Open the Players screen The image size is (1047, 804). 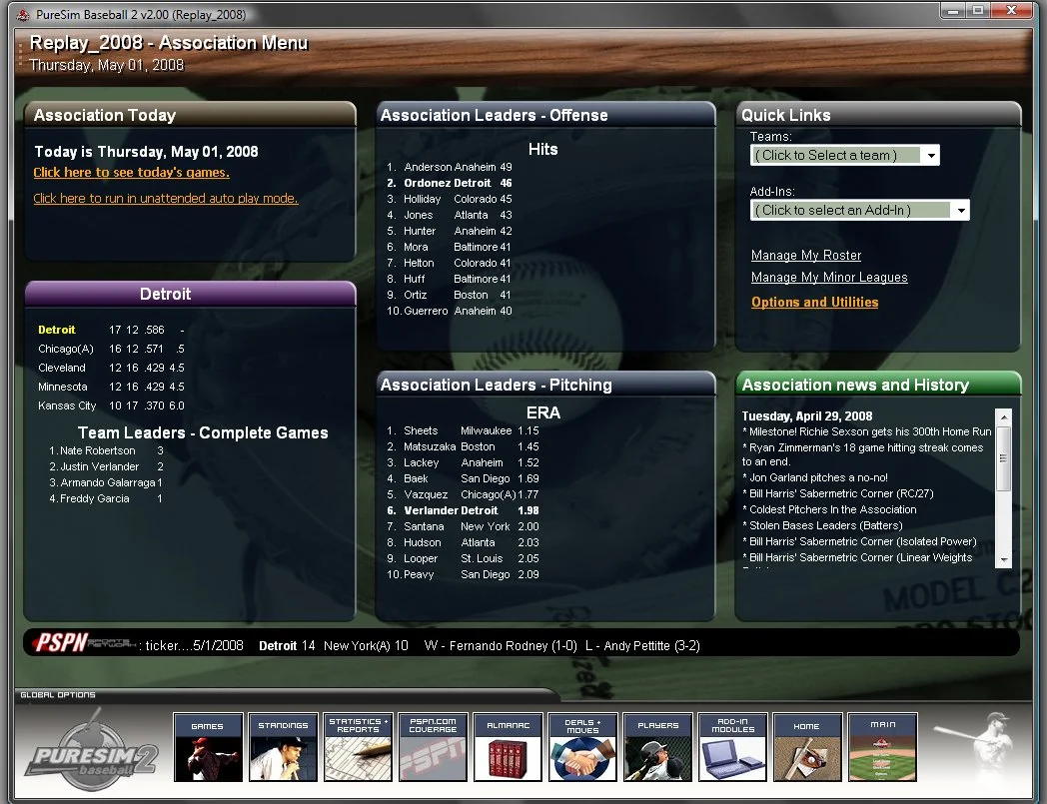tap(657, 746)
